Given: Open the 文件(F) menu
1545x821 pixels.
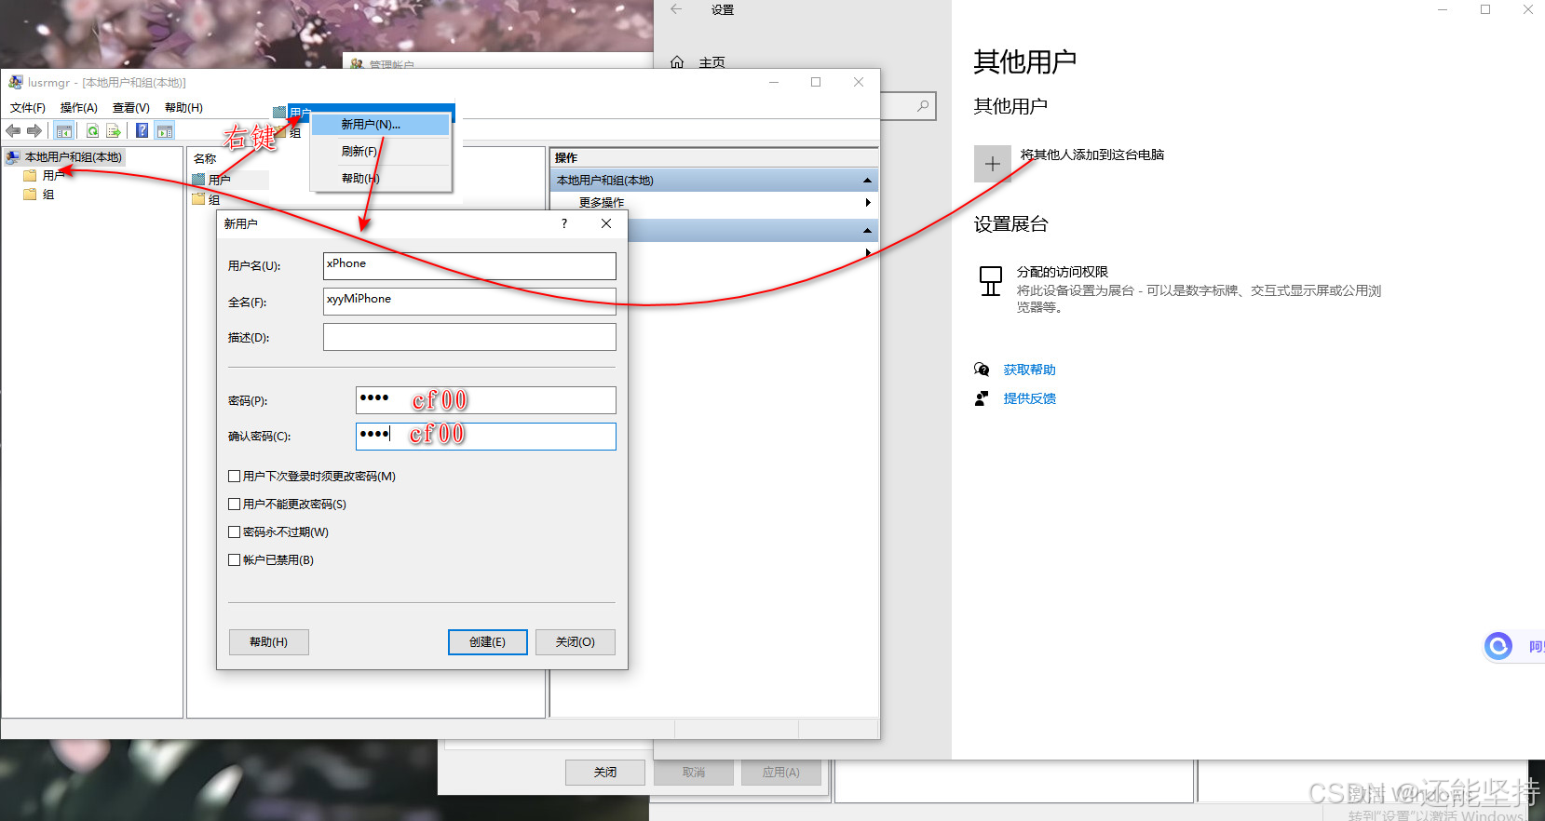Looking at the screenshot, I should [28, 108].
